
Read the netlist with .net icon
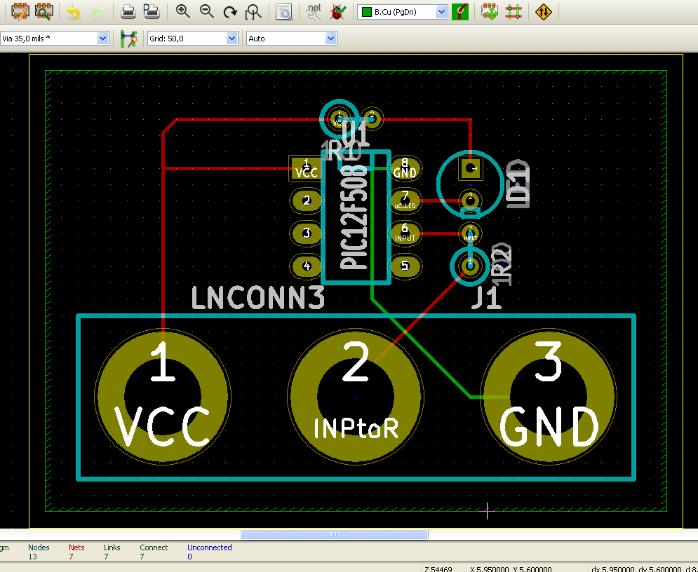[314, 12]
